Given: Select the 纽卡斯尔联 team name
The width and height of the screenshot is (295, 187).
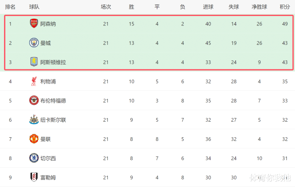Looking at the screenshot, I should coord(53,120).
